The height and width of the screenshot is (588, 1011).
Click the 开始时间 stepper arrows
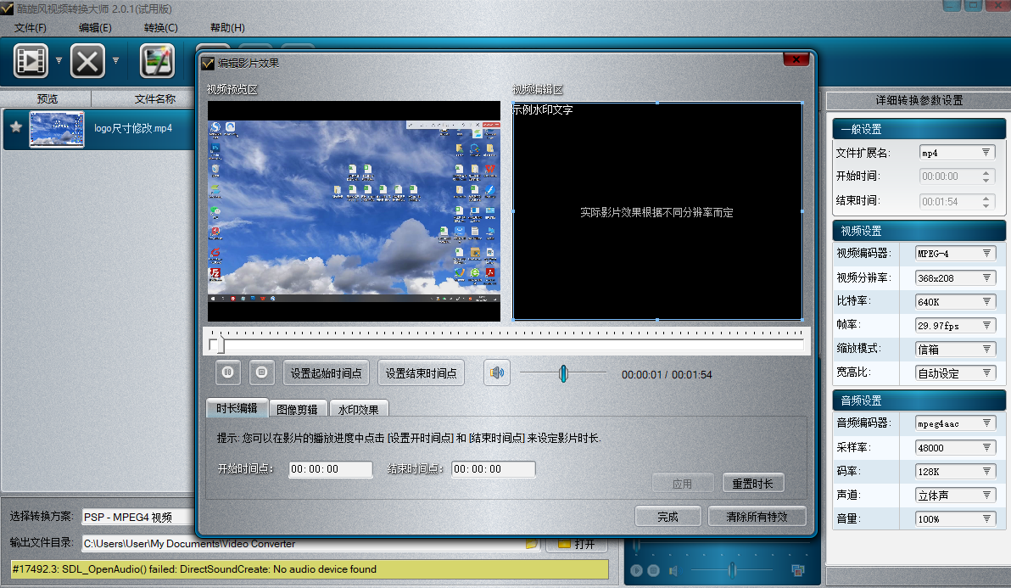986,176
